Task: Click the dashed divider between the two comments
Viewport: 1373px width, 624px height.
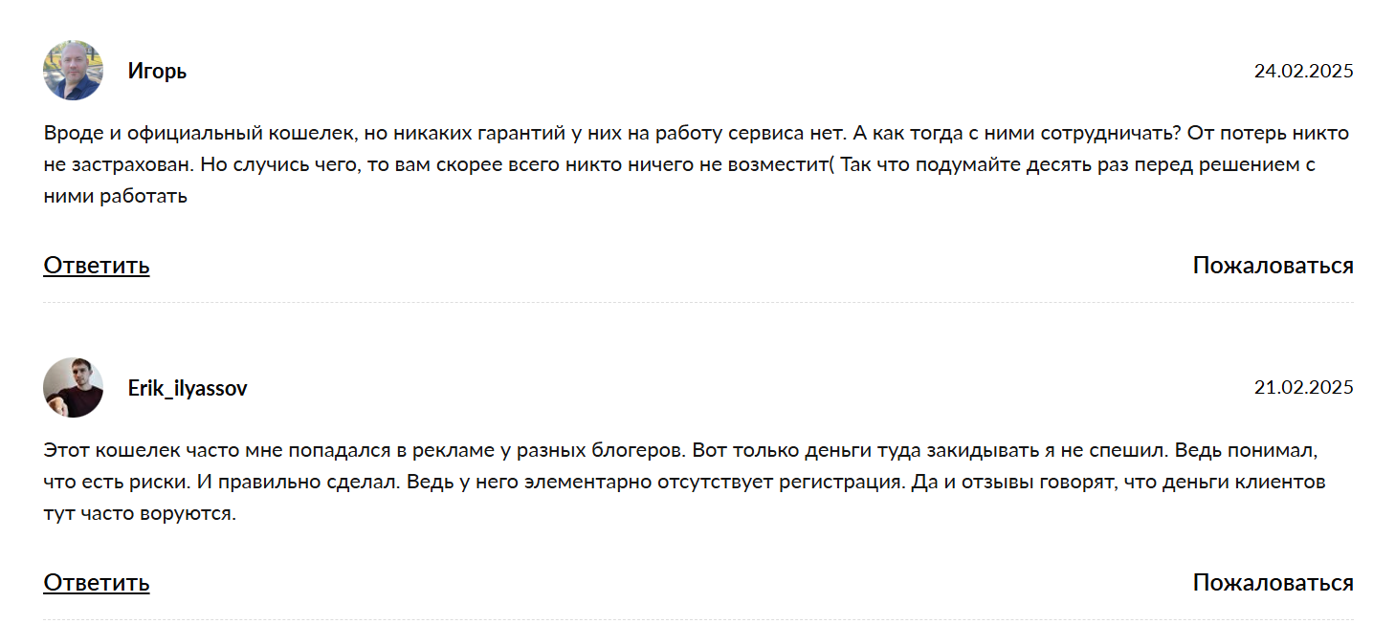Action: pyautogui.click(x=698, y=302)
